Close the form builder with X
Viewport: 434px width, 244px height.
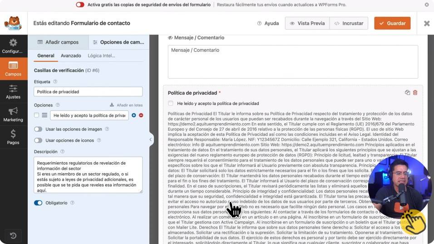[427, 23]
